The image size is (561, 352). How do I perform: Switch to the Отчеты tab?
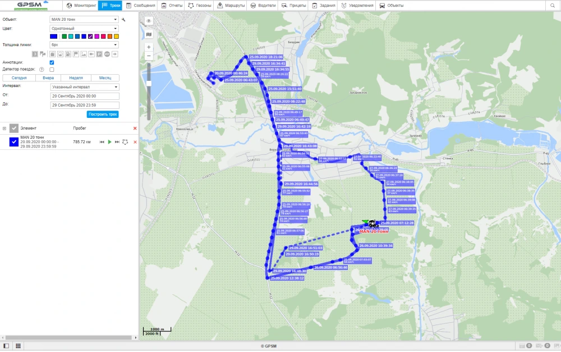[173, 6]
